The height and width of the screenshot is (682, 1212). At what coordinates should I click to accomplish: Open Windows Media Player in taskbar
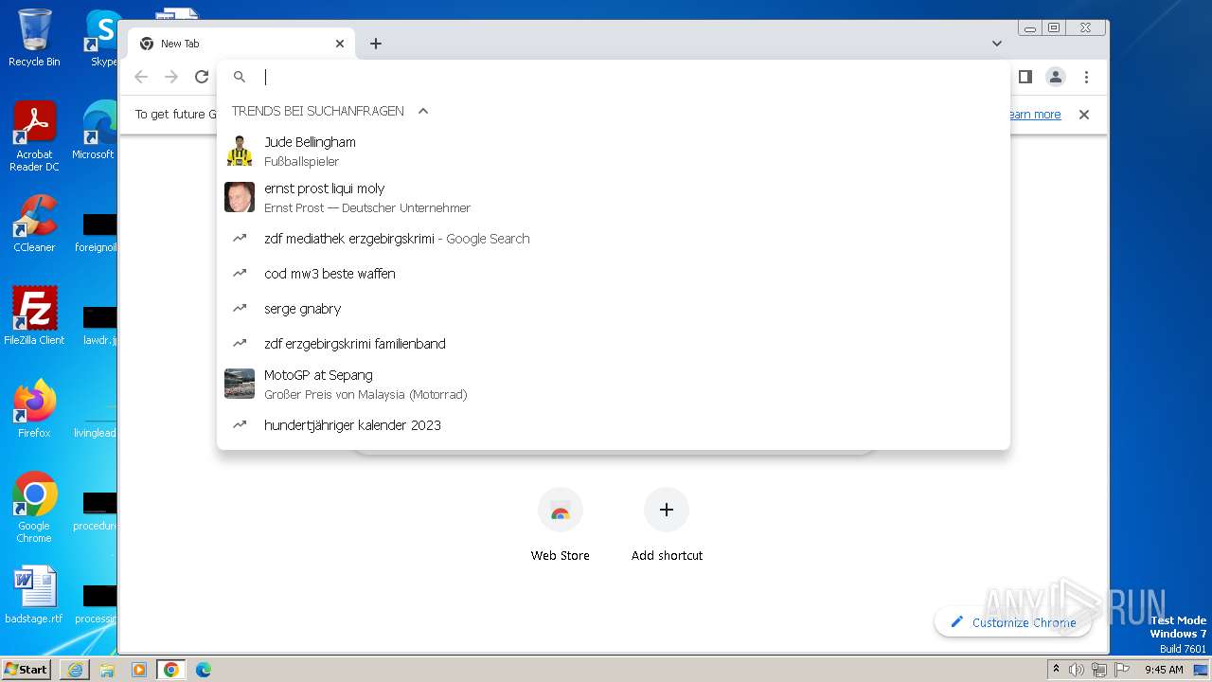(139, 670)
